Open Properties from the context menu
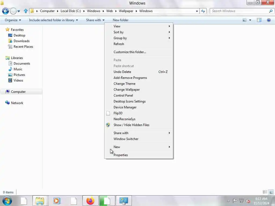 (x=139, y=155)
